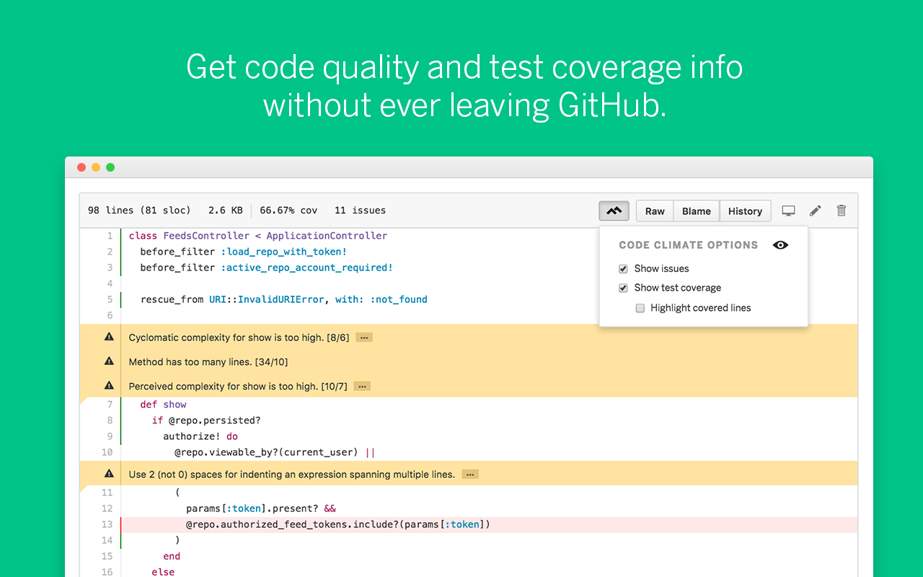Expand details for the indentation spacing warning
The height and width of the screenshot is (577, 923).
point(469,474)
